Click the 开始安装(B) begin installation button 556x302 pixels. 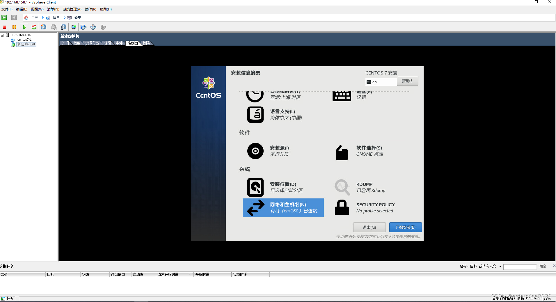point(405,227)
